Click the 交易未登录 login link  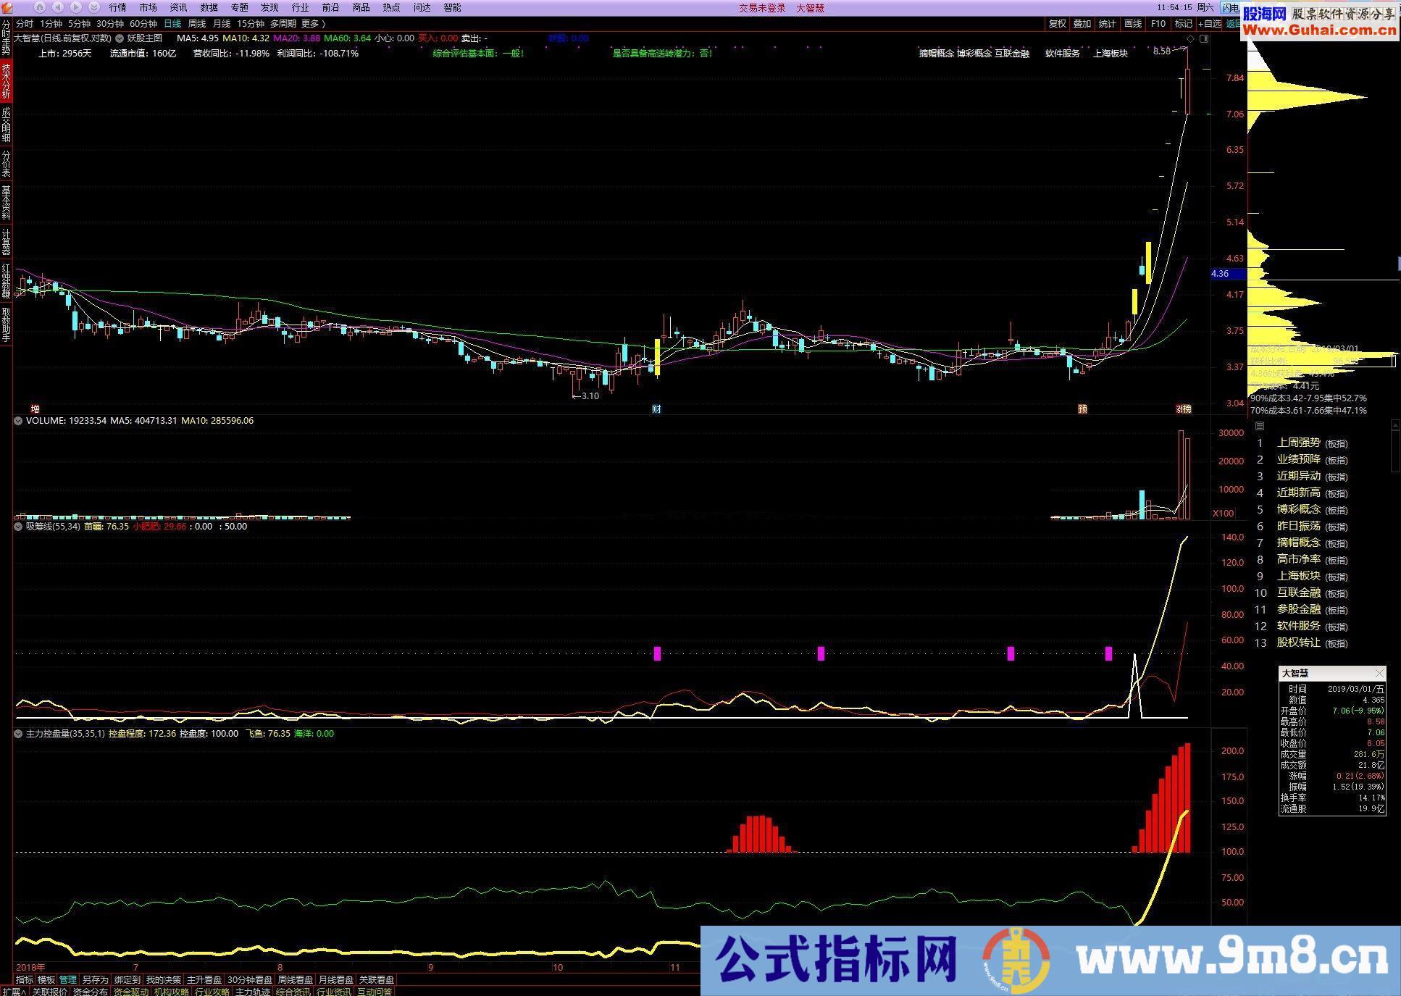(x=762, y=8)
